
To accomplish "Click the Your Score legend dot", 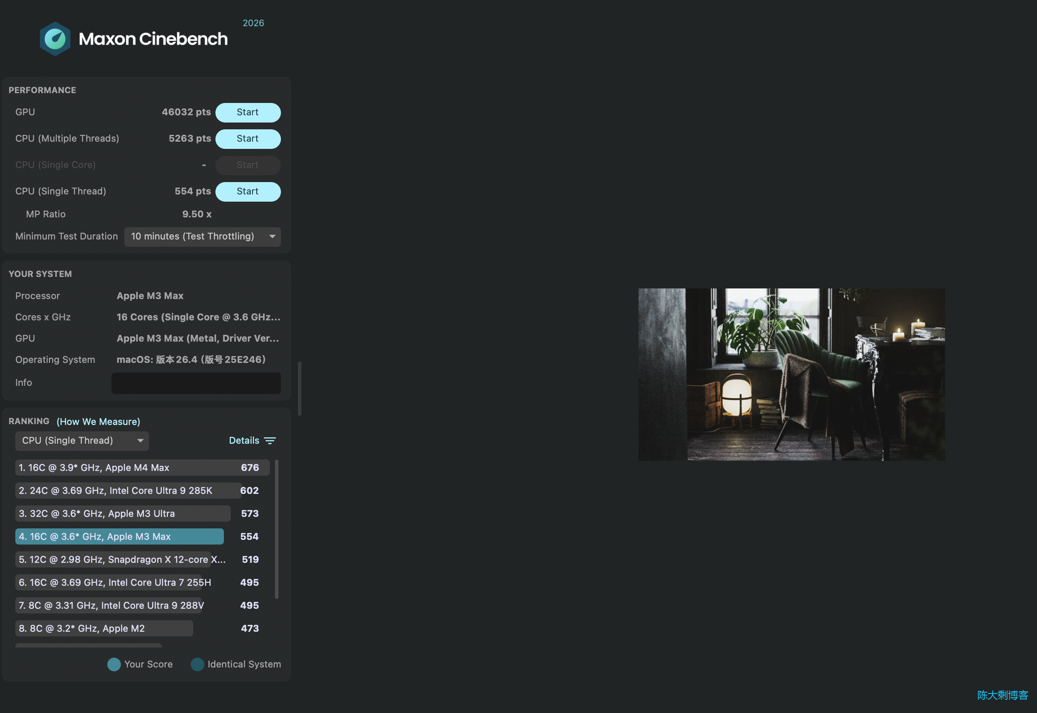I will click(x=114, y=665).
